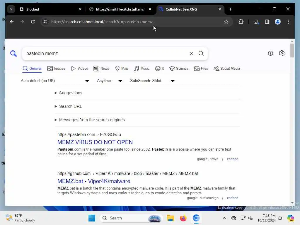Open File Explorer from the taskbar

tap(170, 218)
